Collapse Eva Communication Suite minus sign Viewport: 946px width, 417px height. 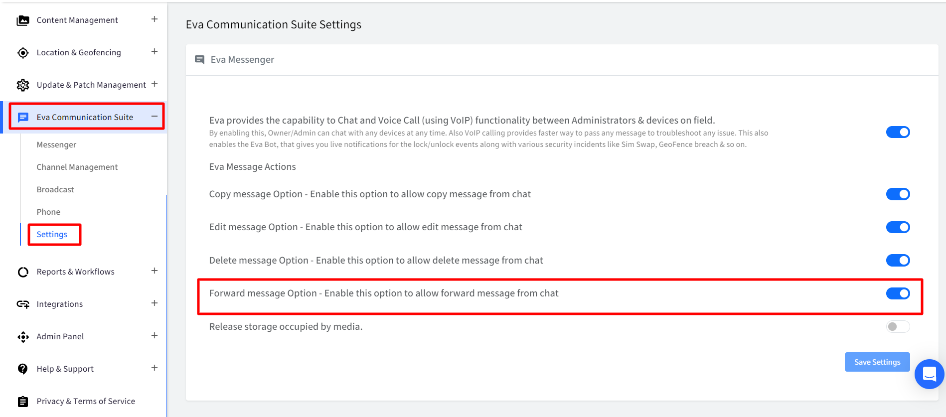[155, 116]
